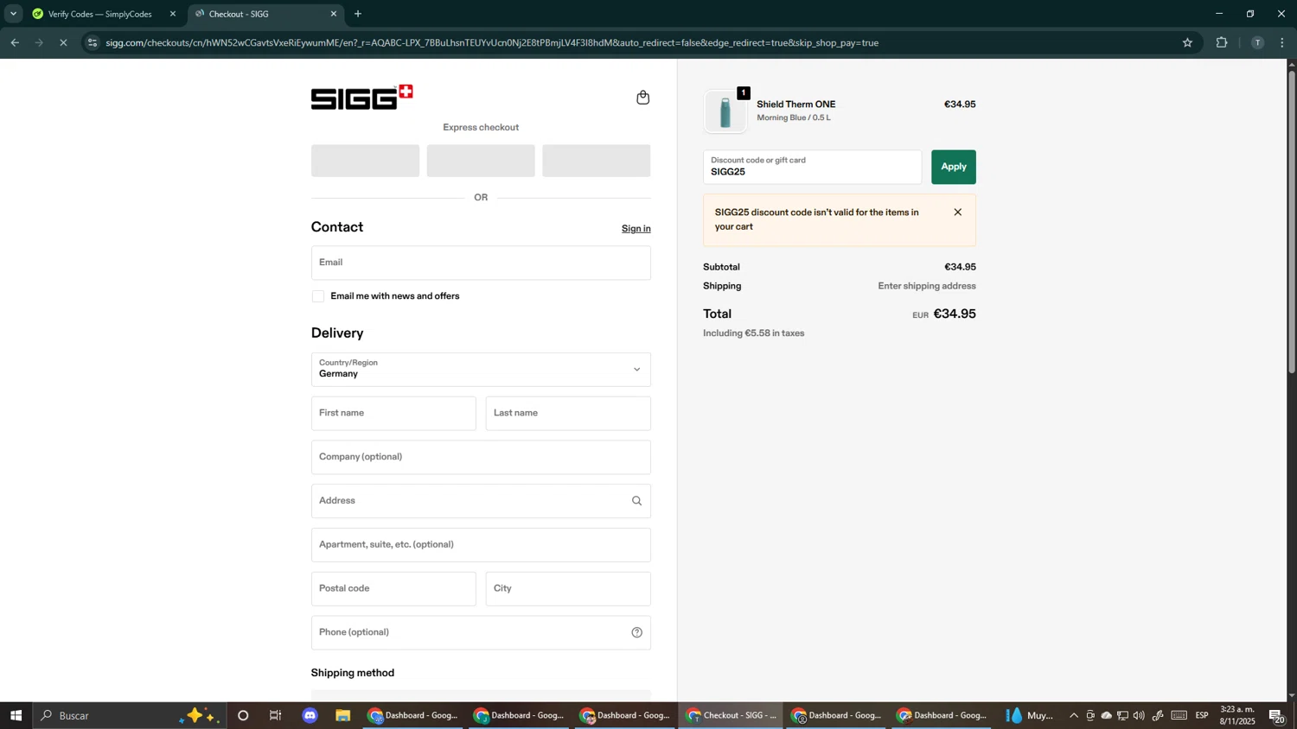Open a new browser tab

(x=358, y=14)
